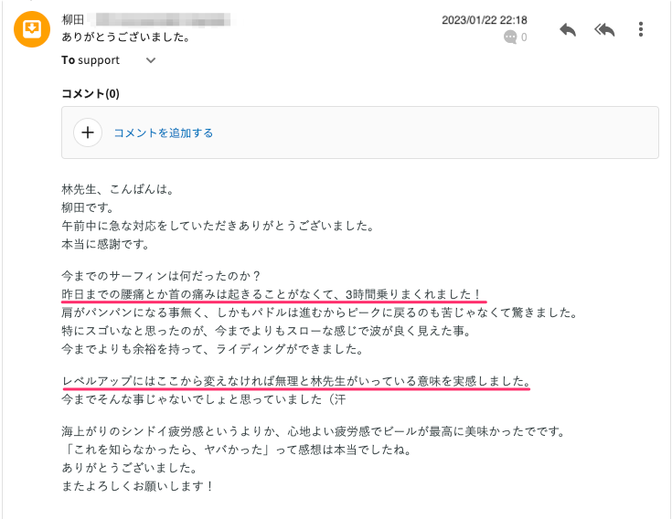Expand recipient details chevron beside To support
The height and width of the screenshot is (519, 672).
[x=151, y=60]
